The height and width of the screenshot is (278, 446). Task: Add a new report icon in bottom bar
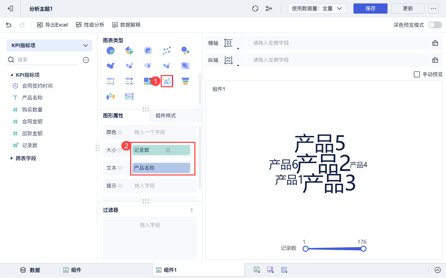(x=285, y=270)
